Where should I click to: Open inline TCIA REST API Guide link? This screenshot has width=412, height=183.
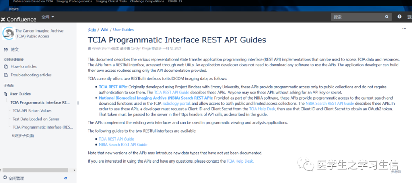(x=171, y=92)
